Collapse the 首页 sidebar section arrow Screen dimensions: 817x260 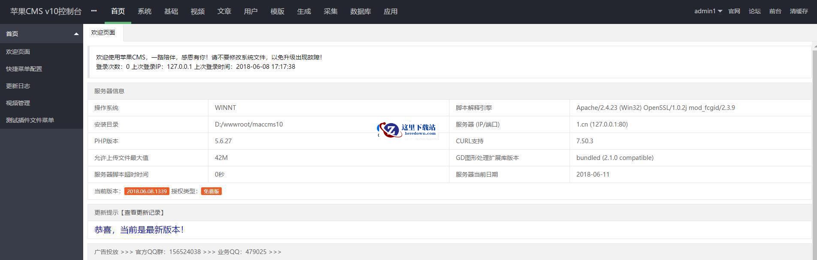tap(76, 34)
